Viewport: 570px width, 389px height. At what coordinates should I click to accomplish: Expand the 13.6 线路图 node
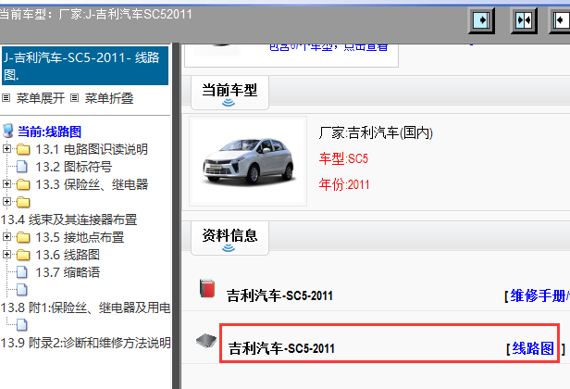coord(6,254)
